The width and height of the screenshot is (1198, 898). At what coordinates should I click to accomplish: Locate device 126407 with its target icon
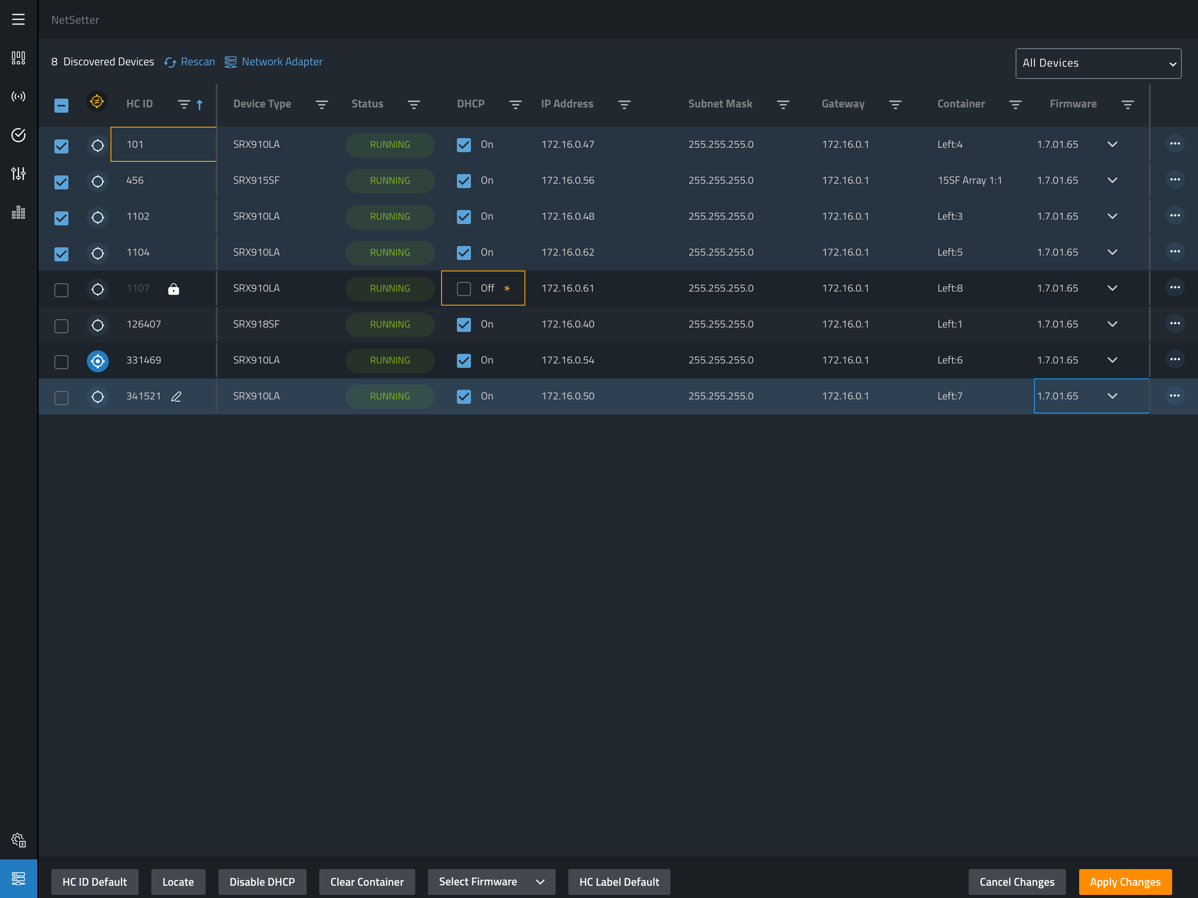pyautogui.click(x=97, y=325)
